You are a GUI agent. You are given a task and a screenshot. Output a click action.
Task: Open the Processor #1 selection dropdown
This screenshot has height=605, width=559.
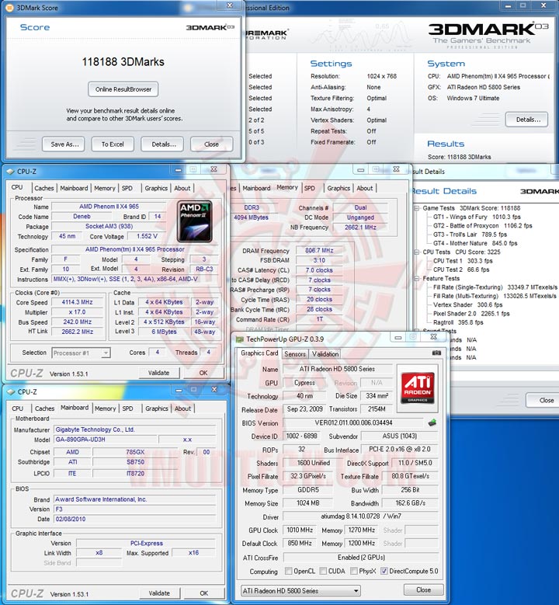(81, 353)
